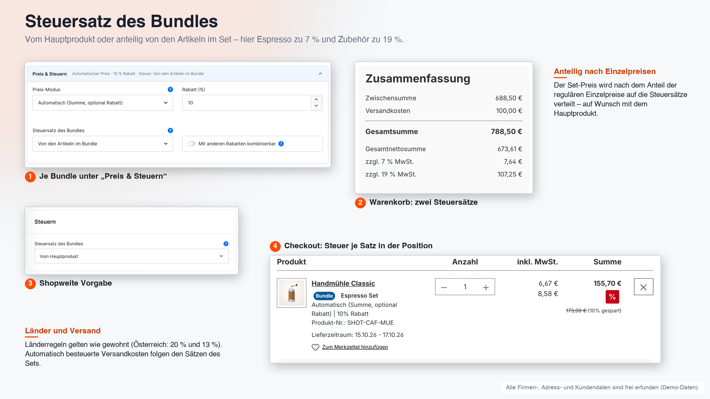Open the Preis-Modus dropdown
This screenshot has width=710, height=399.
(103, 103)
